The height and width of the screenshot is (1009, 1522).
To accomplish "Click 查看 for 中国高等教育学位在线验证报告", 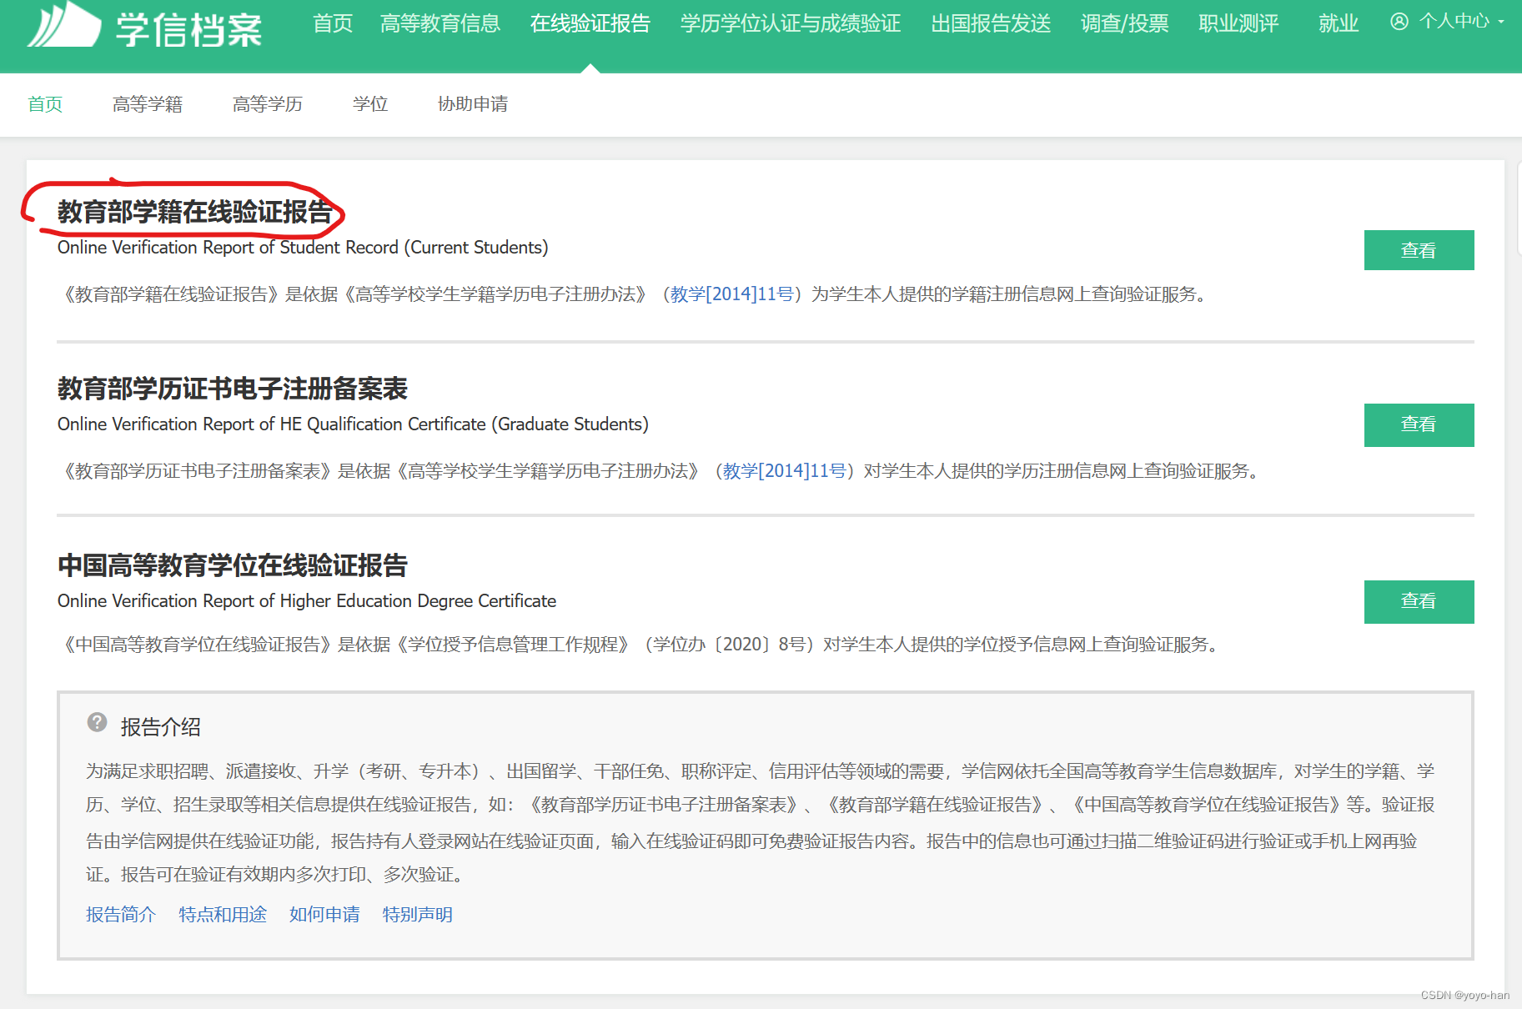I will click(x=1419, y=602).
